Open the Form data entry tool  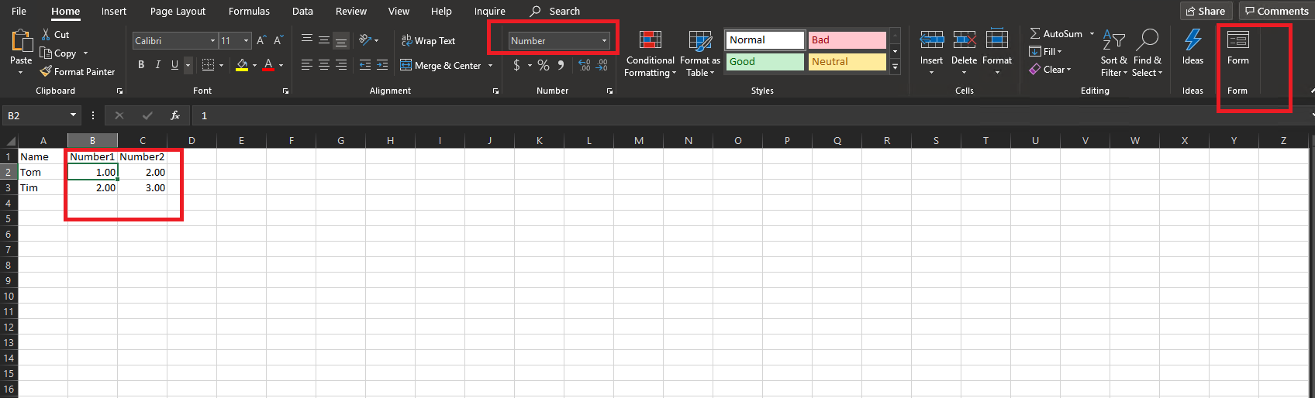click(1238, 47)
